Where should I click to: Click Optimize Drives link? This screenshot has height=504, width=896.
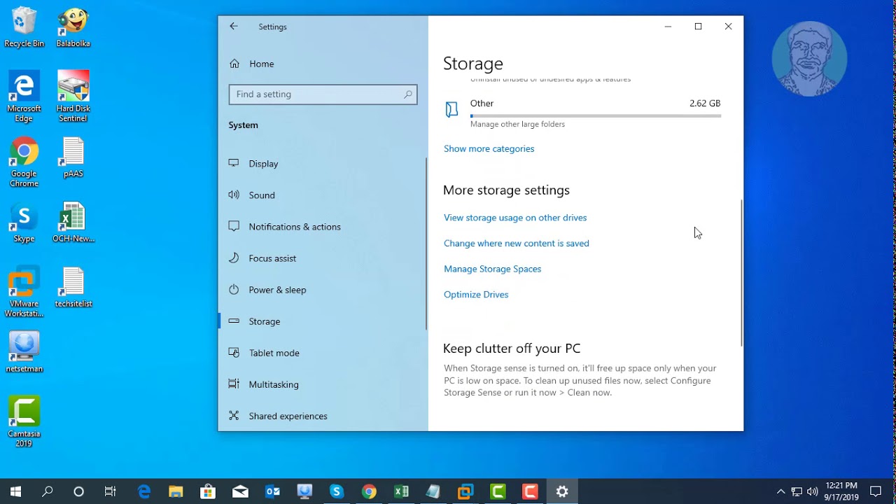click(x=476, y=295)
